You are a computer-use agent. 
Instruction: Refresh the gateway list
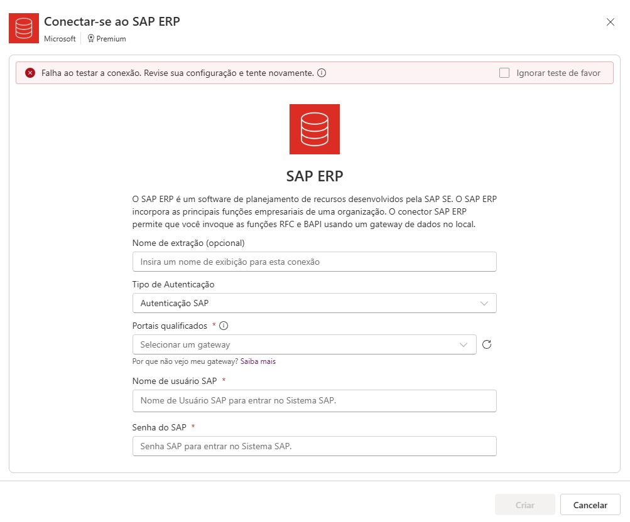click(x=487, y=344)
